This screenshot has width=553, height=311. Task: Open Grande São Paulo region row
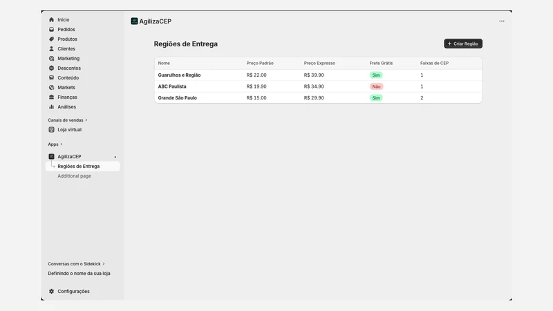point(318,97)
